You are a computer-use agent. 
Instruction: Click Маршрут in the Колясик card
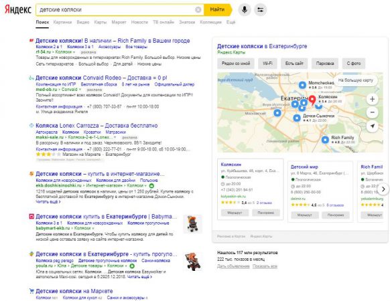235,213
